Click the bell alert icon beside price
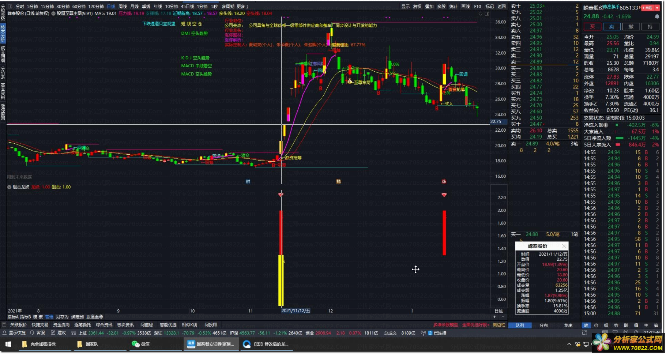666x354 pixels. (x=657, y=16)
